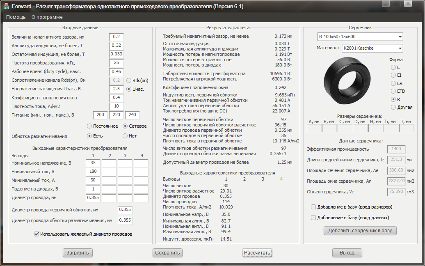Image resolution: width=425 pixels, height=266 pixels.
Task: Click the duty cycle field 0.45
Action: coord(117,71)
